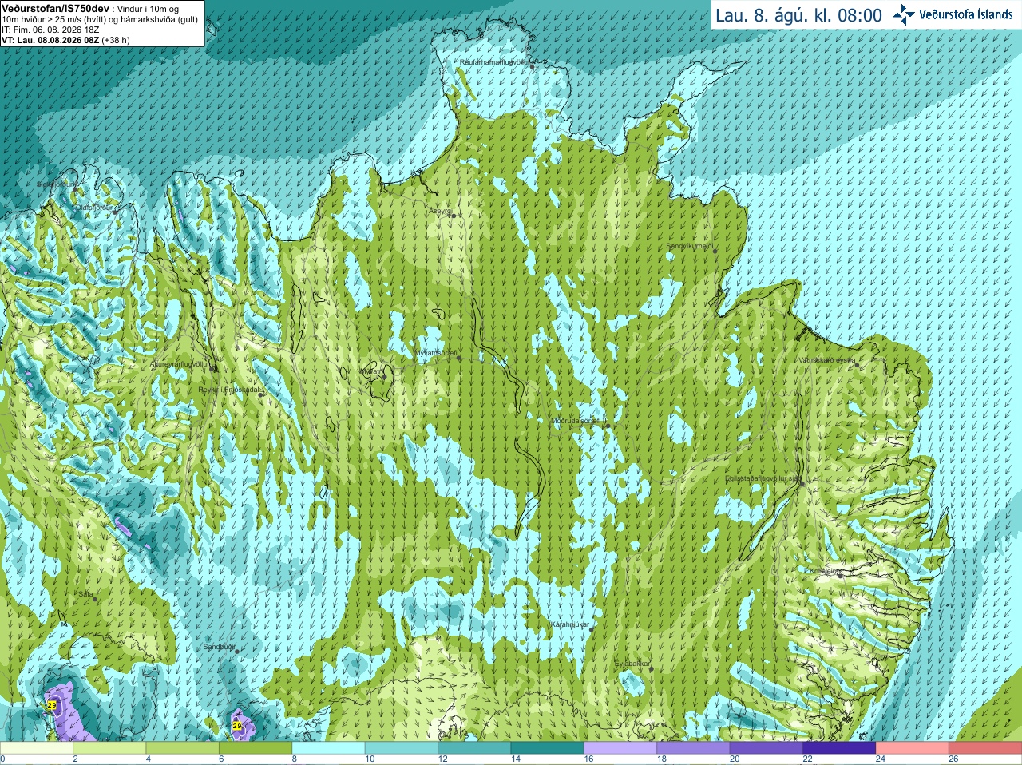Click the Lau. 8. ágú. kl. 08:00 date label
The image size is (1022, 765).
tap(798, 15)
